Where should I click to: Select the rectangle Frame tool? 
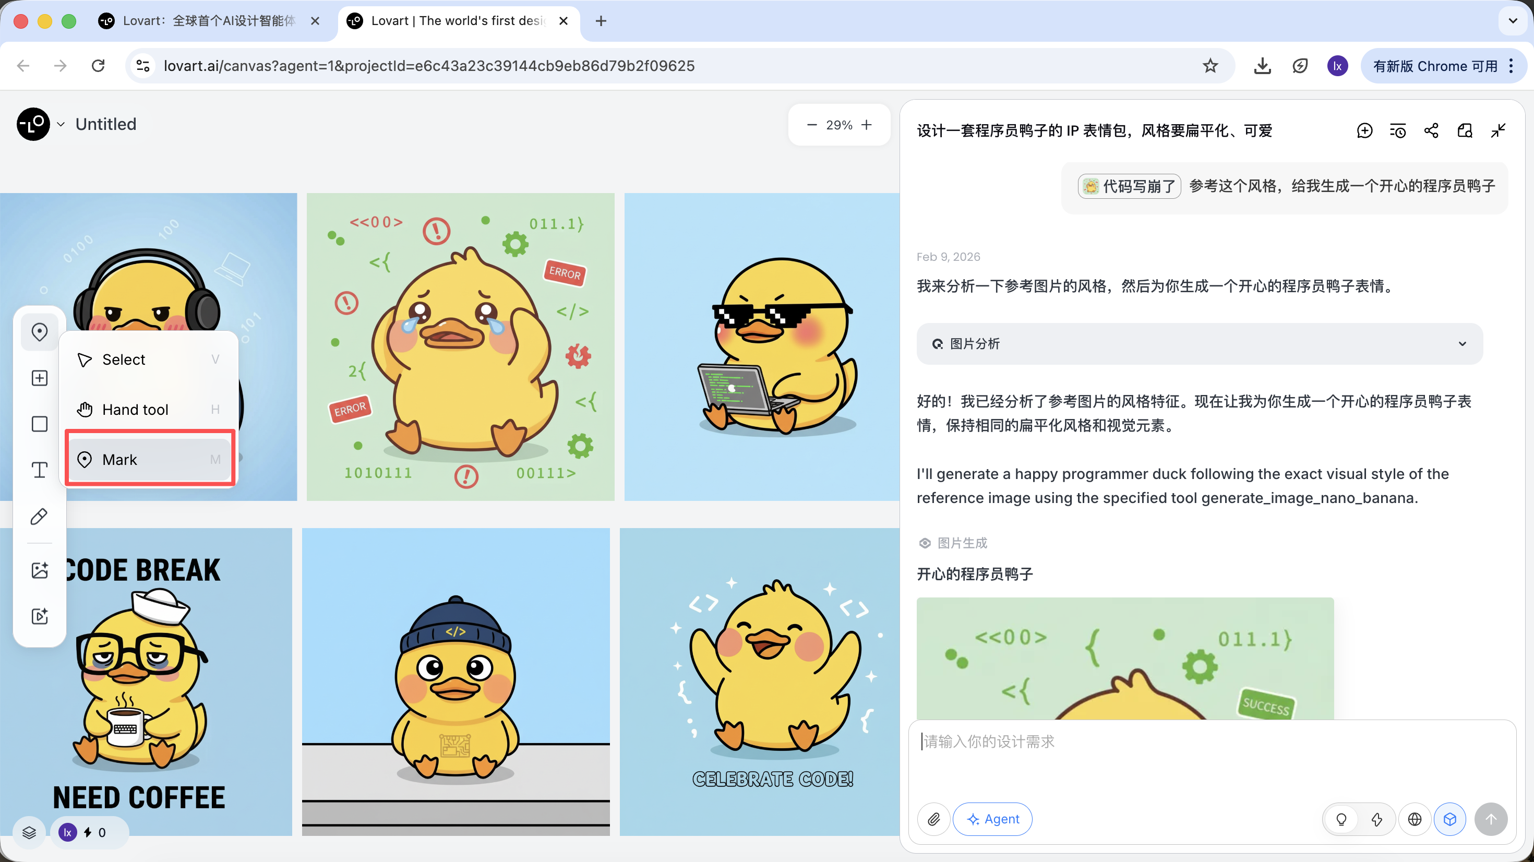pyautogui.click(x=39, y=424)
